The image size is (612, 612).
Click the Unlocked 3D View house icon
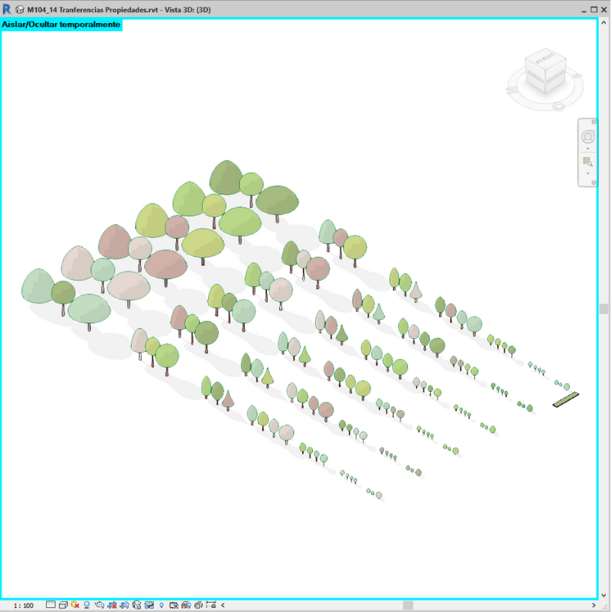[x=136, y=605]
